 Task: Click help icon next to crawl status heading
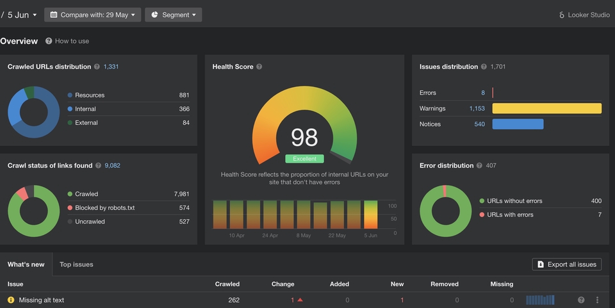coord(98,166)
